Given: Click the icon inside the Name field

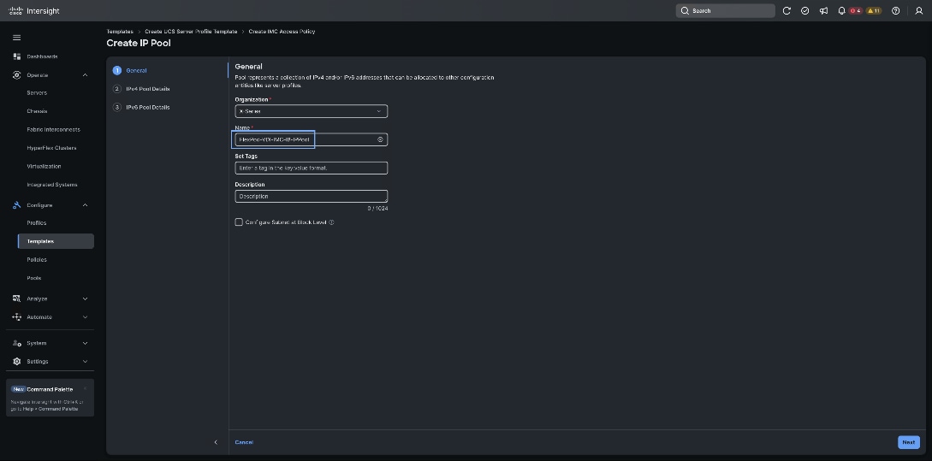Looking at the screenshot, I should [x=380, y=139].
